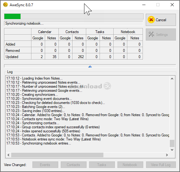
Task: Click the 'View Changed:' label
Action: click(x=15, y=165)
